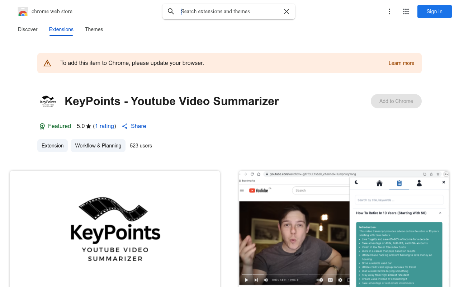The image size is (459, 287).
Task: Click the KeyPoints - Youtube Video Summarizer title
Action: pyautogui.click(x=172, y=101)
